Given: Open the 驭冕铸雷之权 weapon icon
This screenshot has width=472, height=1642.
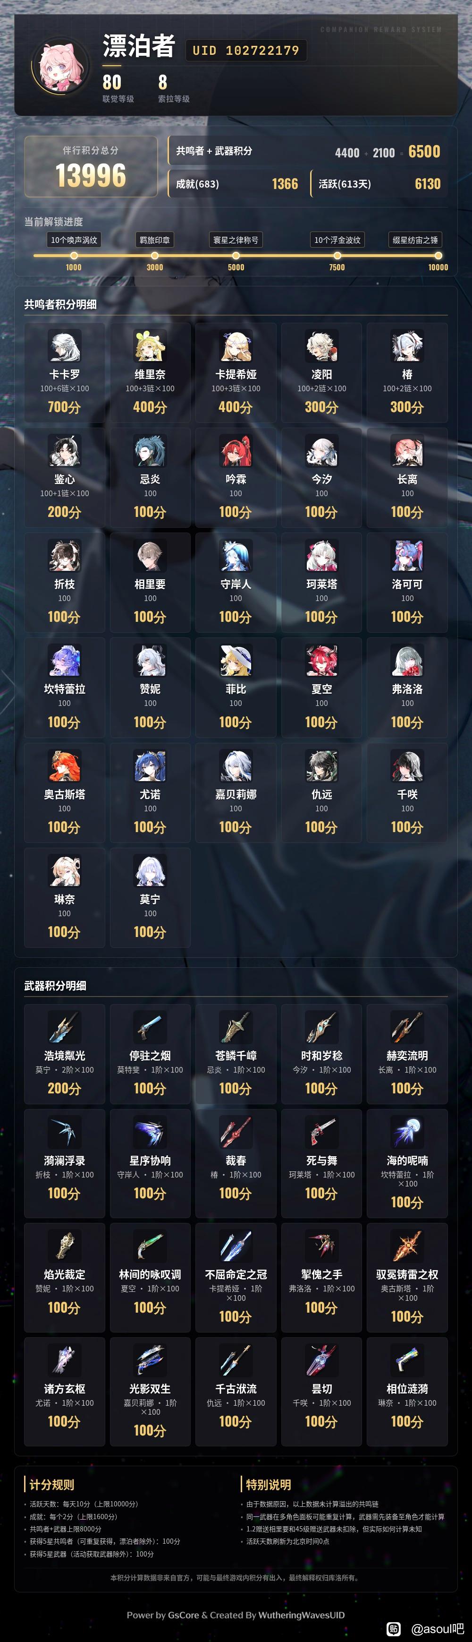Looking at the screenshot, I should click(x=407, y=1246).
